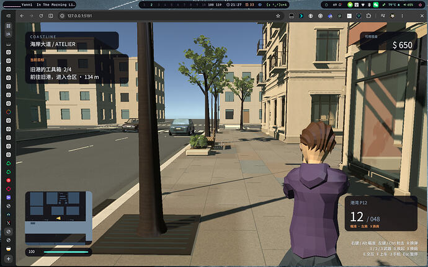Open the browser three-dot menu

coord(402,16)
